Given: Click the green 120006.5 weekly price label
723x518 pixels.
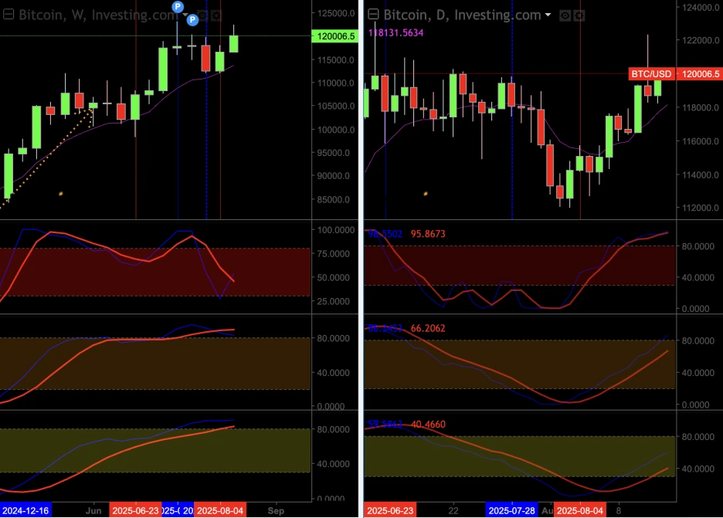Looking at the screenshot, I should tap(335, 36).
